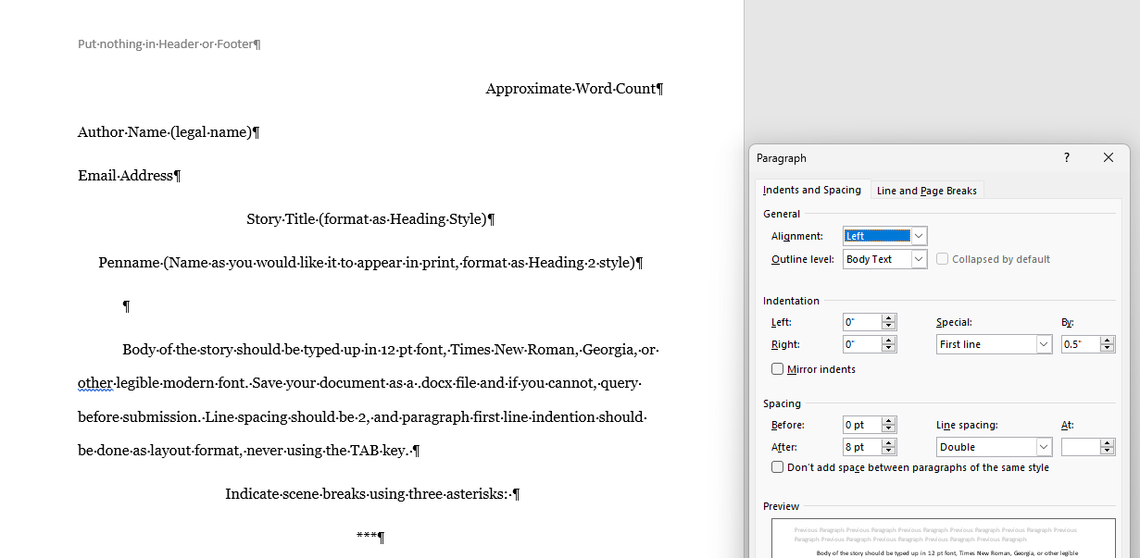Click the Story Title heading line in document
The height and width of the screenshot is (558, 1140).
click(370, 219)
